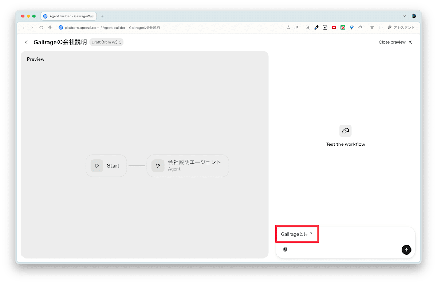This screenshot has width=437, height=284.
Task: Click the microphone icon in toolbar
Action: coord(50,28)
